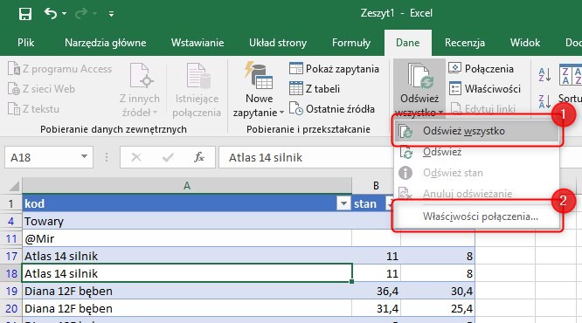Viewport: 582px width, 323px height.
Task: Switch to Widok tab
Action: click(525, 43)
